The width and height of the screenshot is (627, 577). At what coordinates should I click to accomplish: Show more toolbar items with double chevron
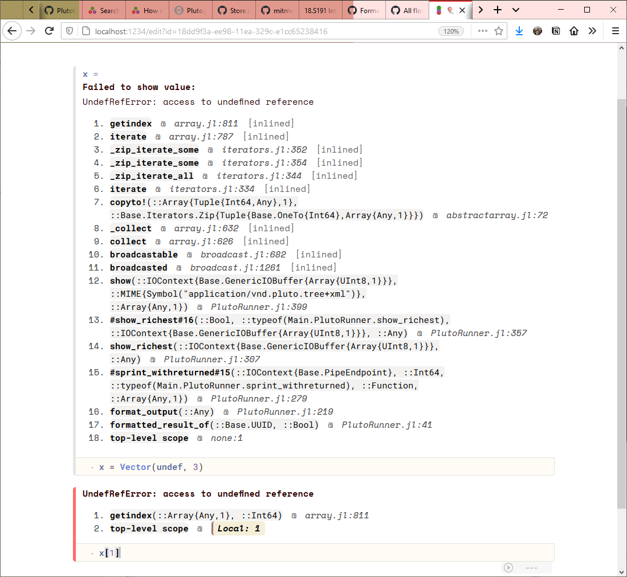pos(592,31)
